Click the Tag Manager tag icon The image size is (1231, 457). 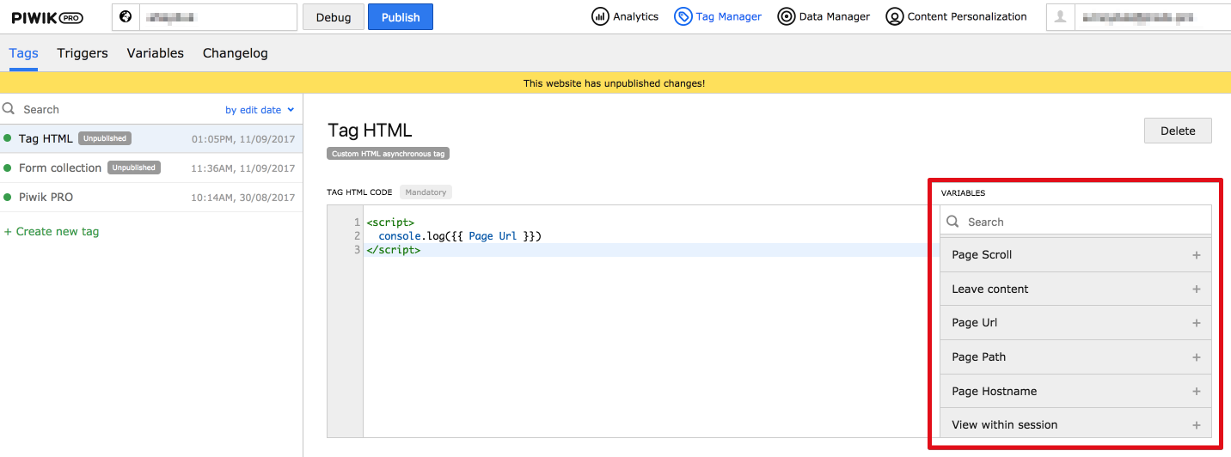click(x=683, y=16)
